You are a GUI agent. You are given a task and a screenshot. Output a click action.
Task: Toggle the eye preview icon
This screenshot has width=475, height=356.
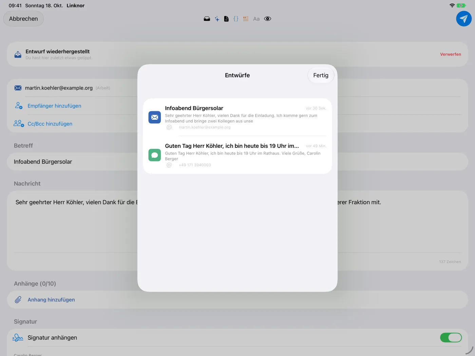click(268, 19)
